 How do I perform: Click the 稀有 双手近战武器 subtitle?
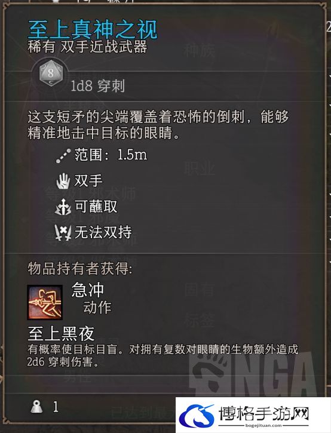coord(87,47)
